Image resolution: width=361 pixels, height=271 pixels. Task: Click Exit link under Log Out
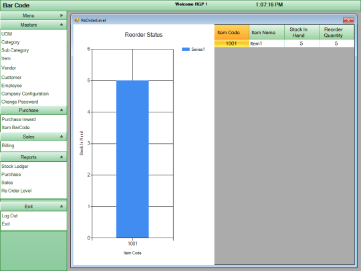pos(6,223)
